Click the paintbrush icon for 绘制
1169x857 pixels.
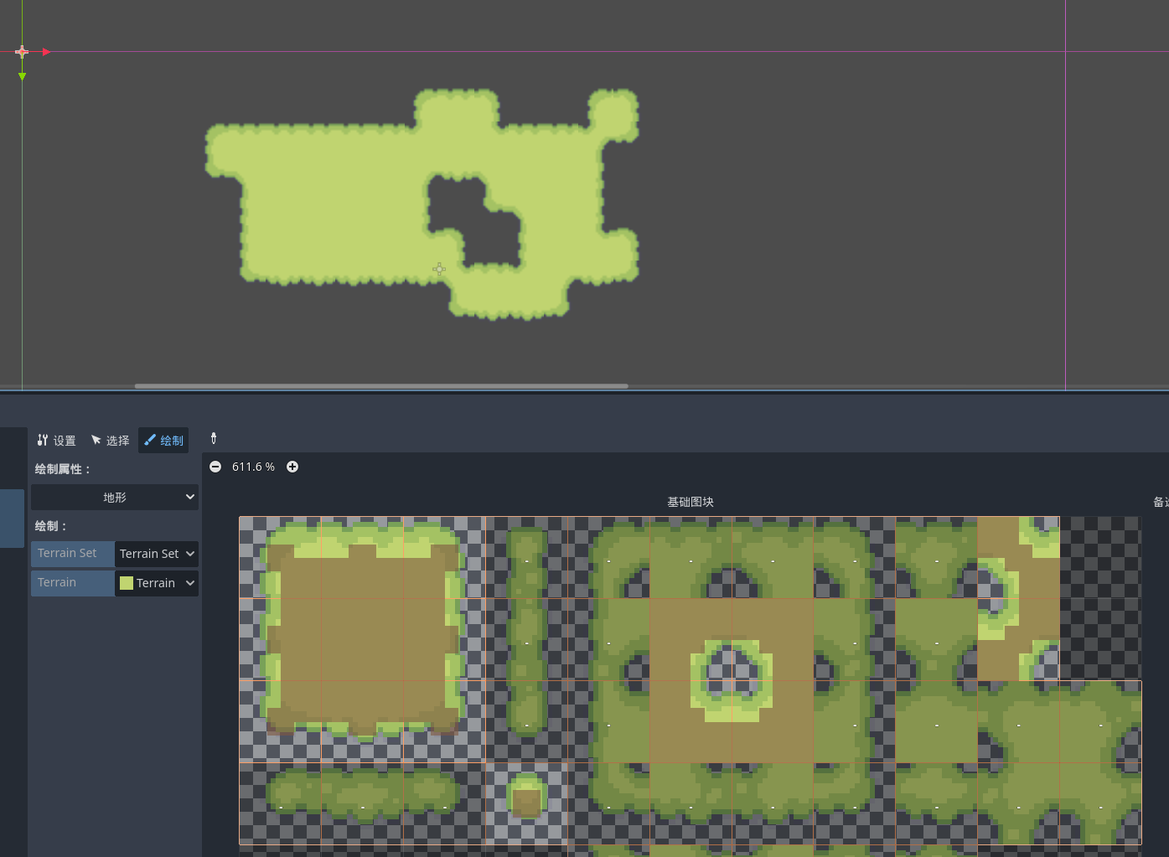(150, 440)
